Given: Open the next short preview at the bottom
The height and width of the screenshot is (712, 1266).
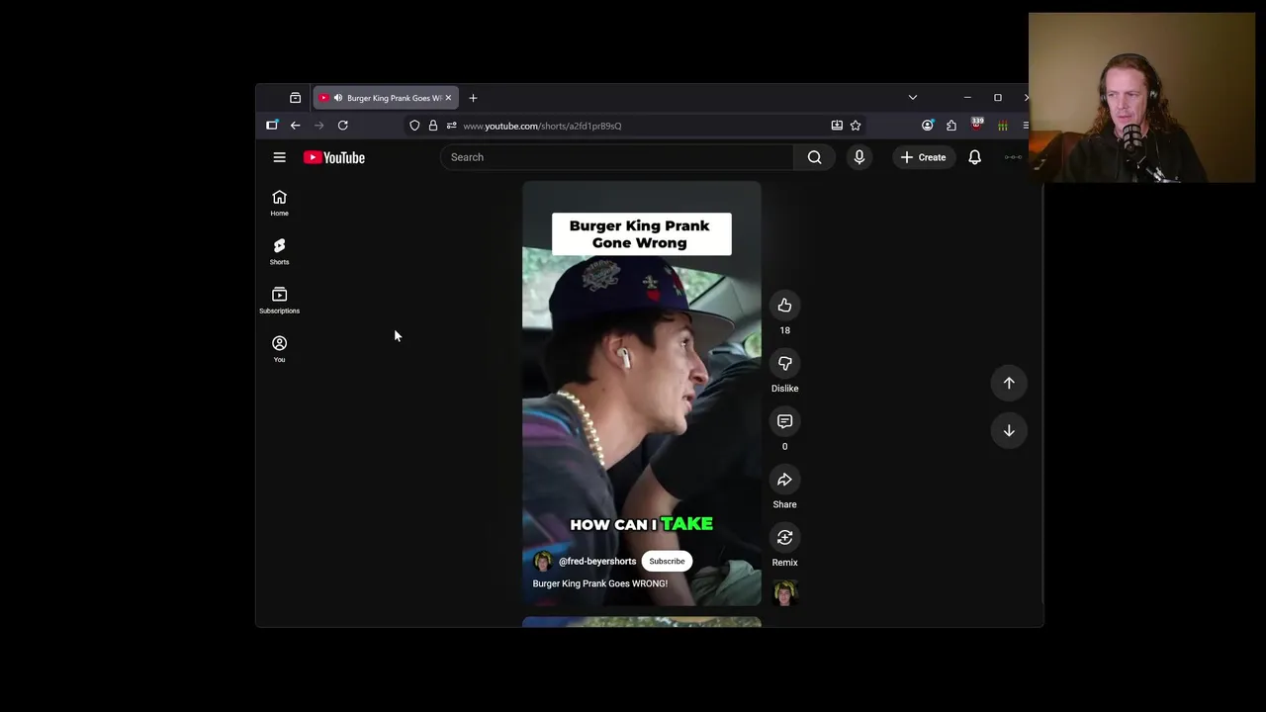Looking at the screenshot, I should tap(641, 622).
